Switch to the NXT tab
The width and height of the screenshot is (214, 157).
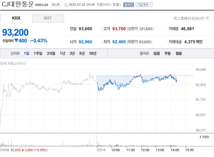(48, 18)
